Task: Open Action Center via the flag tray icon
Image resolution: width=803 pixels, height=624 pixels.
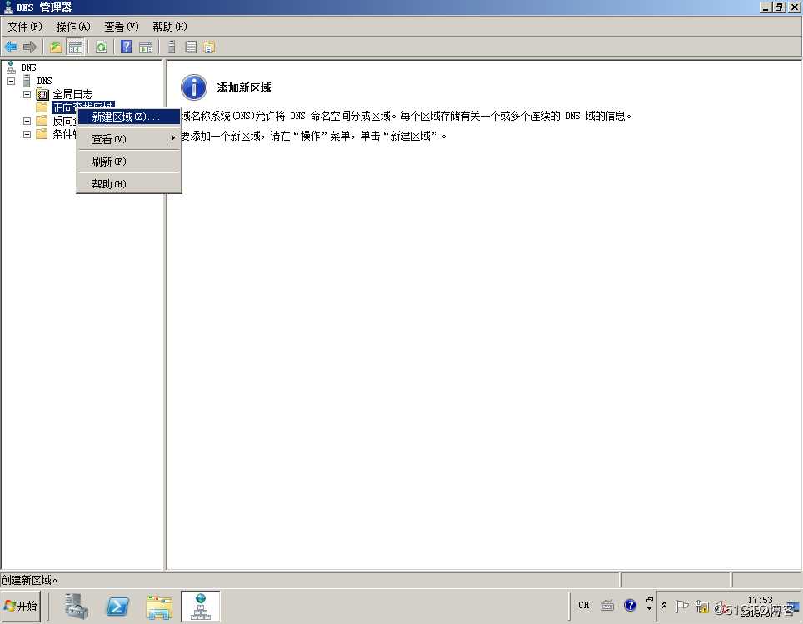Action: click(x=681, y=606)
